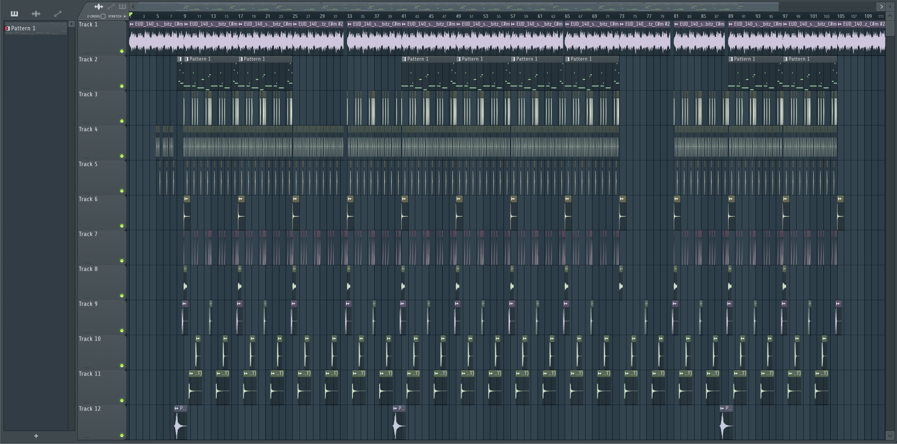The width and height of the screenshot is (897, 444).
Task: Open last EUD_140 #2 clip menu at bar 105
Action: (x=840, y=24)
